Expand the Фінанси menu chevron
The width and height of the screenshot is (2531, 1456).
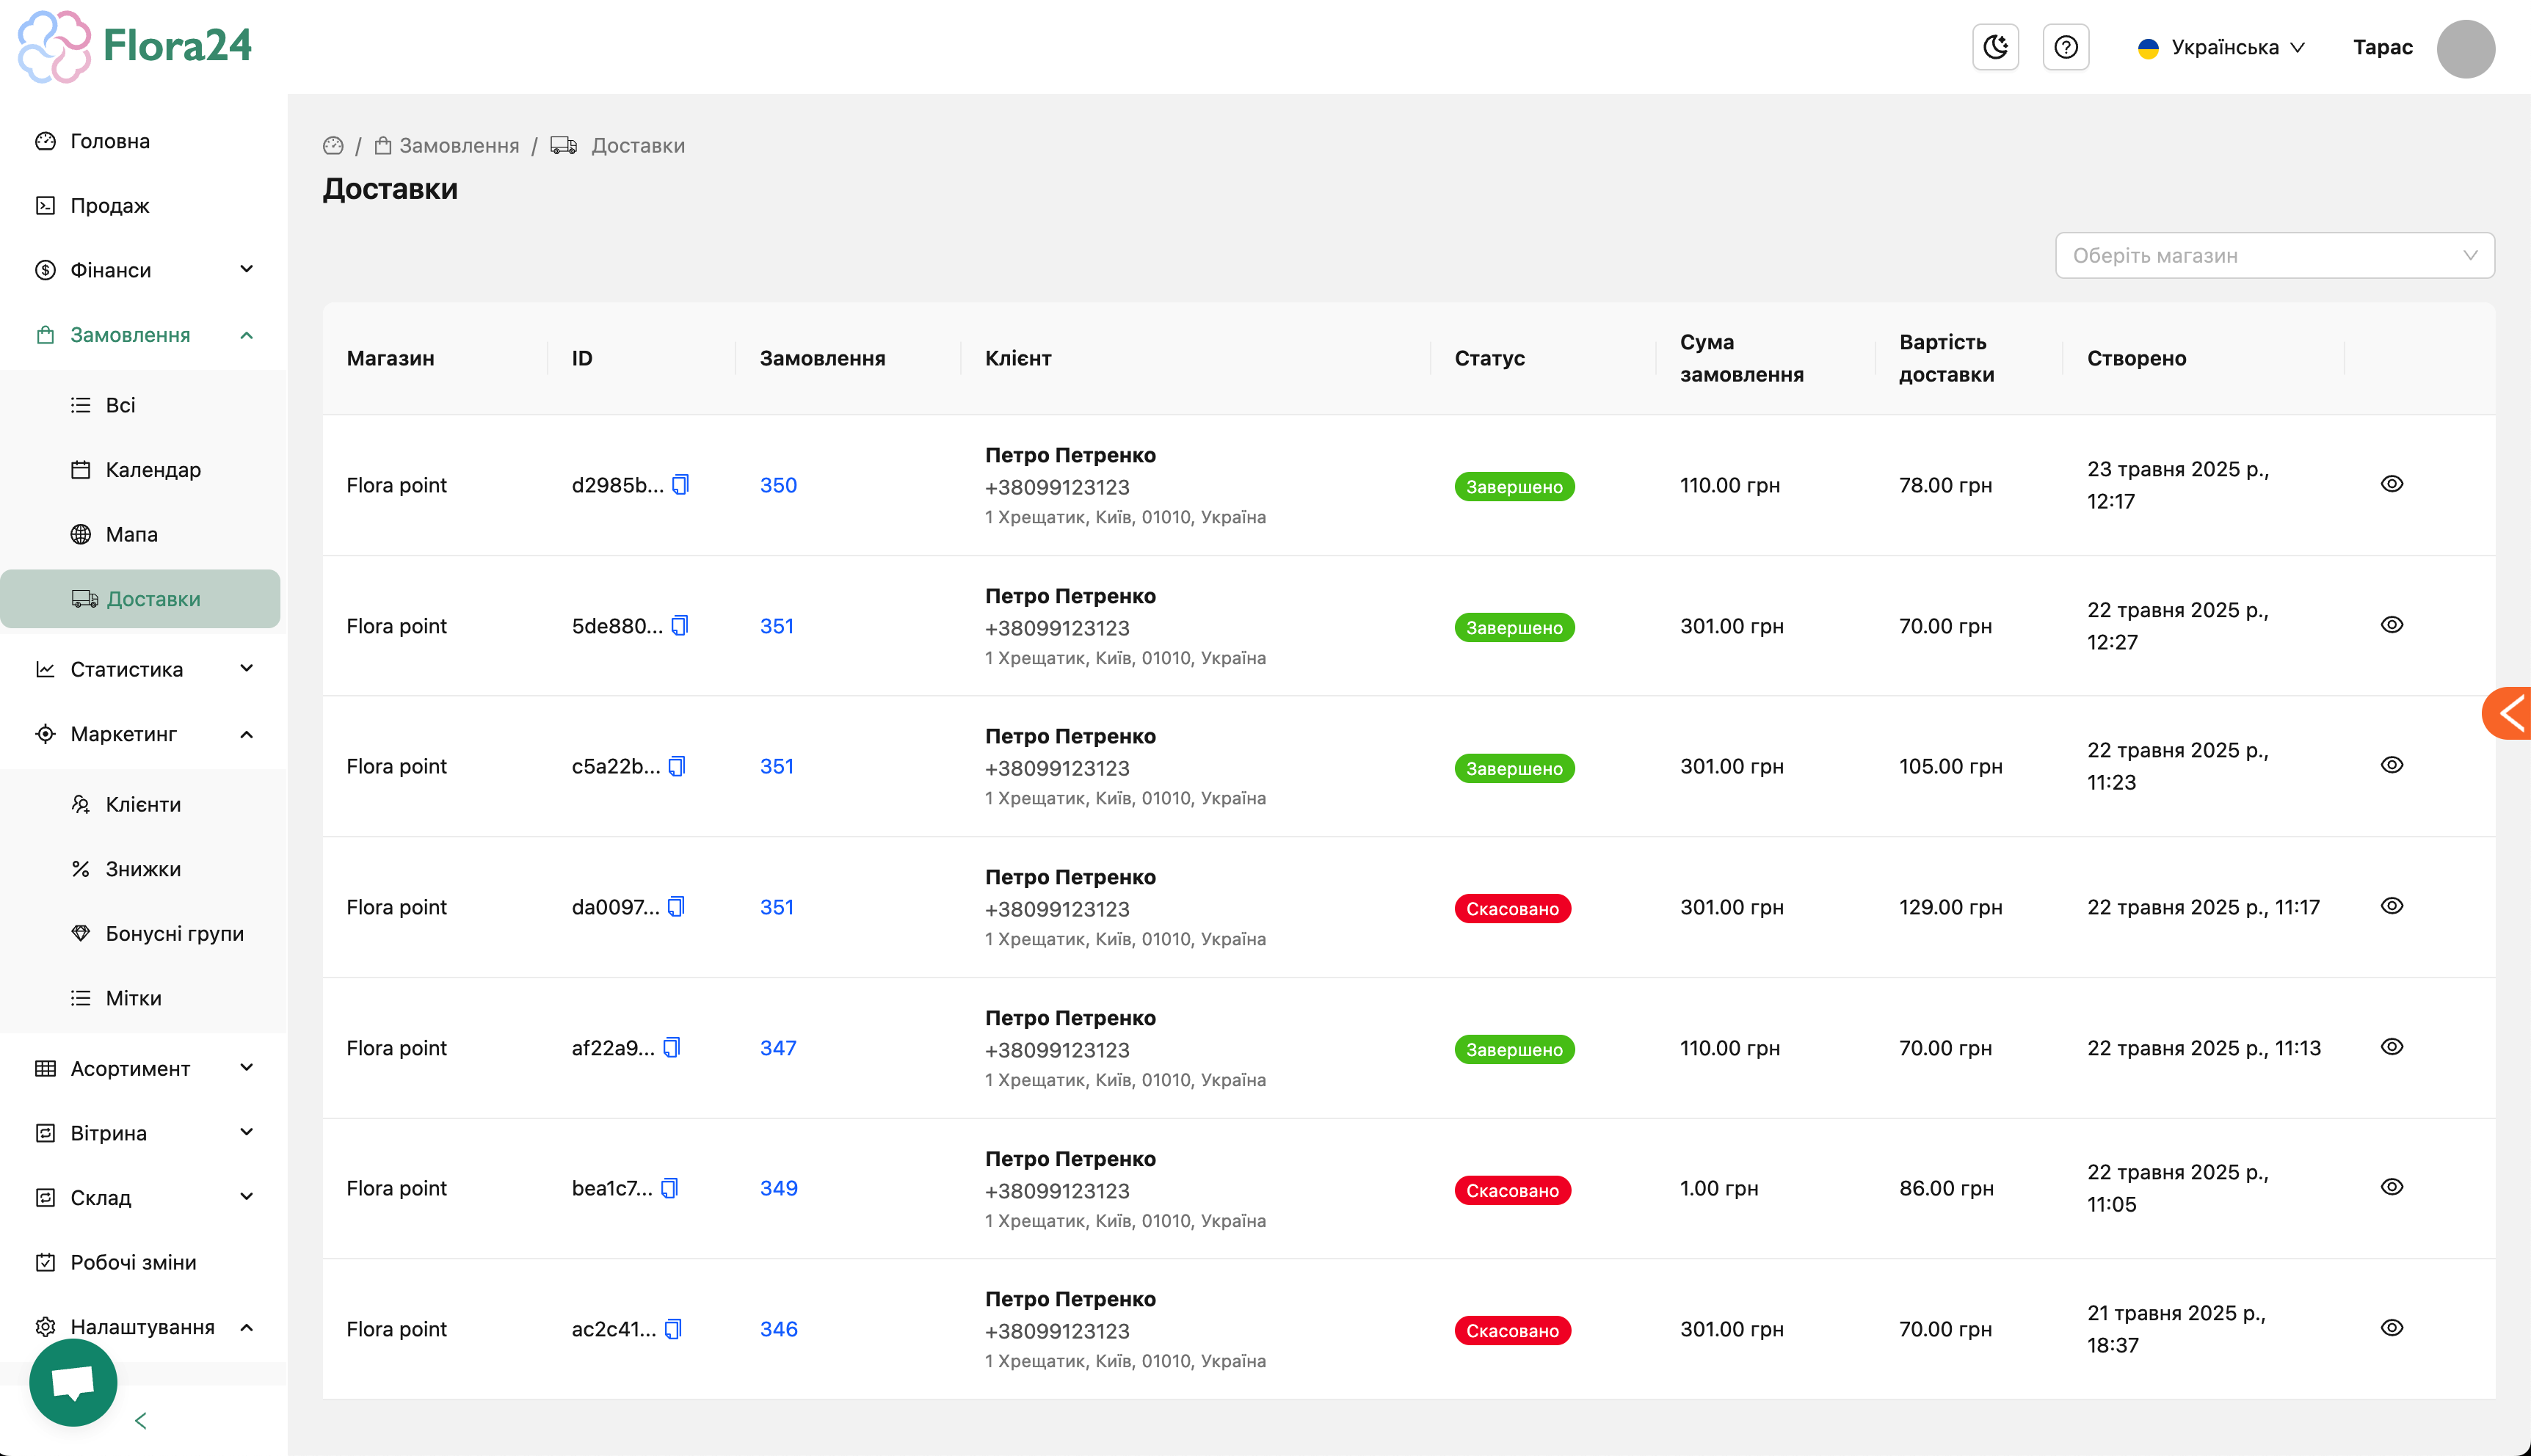click(247, 269)
